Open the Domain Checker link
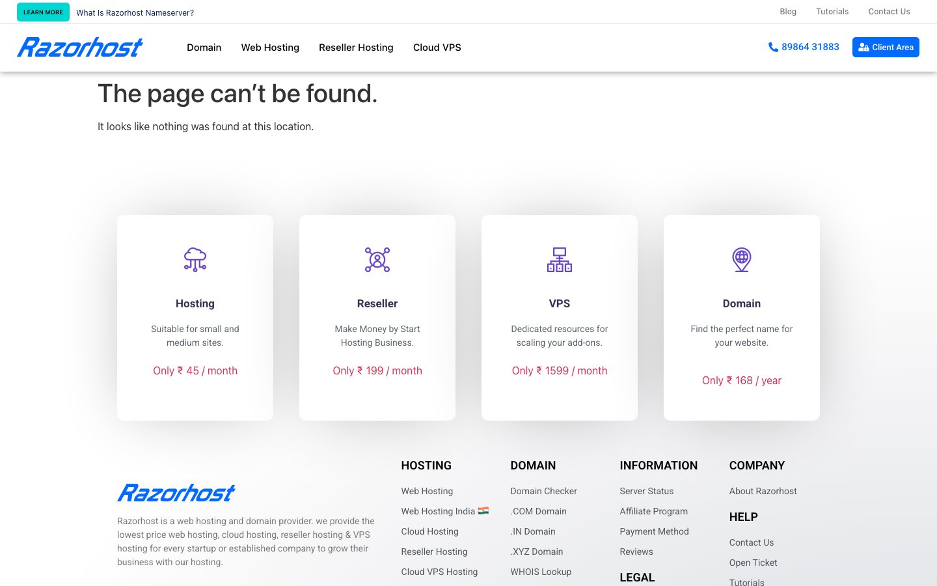This screenshot has width=937, height=586. (543, 491)
